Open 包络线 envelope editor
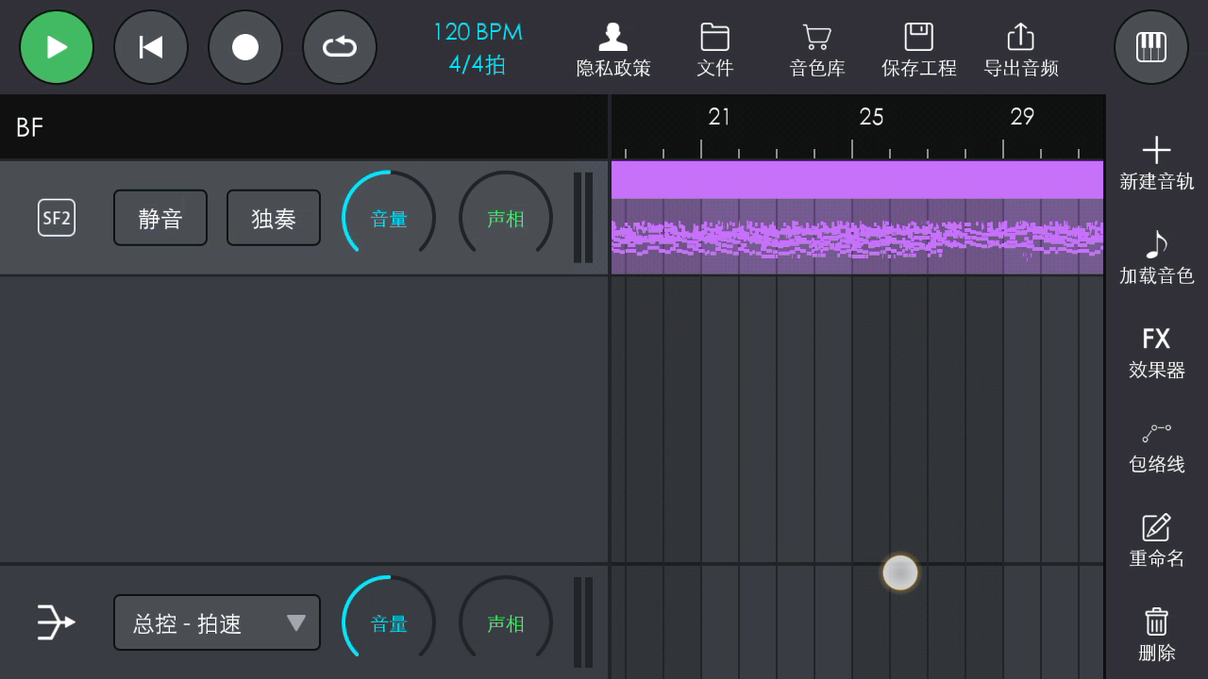The height and width of the screenshot is (679, 1208). click(1157, 447)
